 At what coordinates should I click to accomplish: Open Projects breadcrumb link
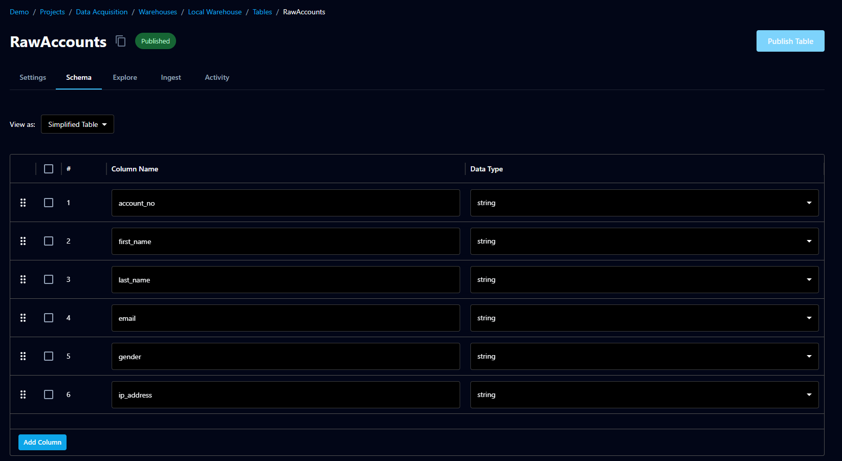point(52,12)
